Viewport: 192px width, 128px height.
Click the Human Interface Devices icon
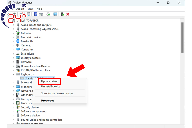coord(18,66)
